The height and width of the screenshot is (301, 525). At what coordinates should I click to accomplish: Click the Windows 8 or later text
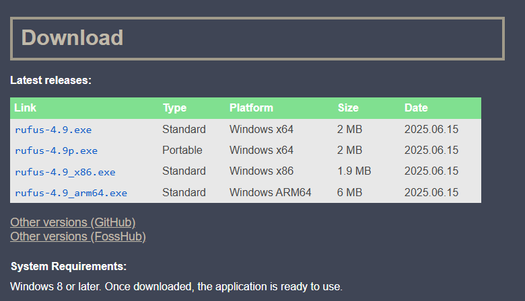(176, 288)
